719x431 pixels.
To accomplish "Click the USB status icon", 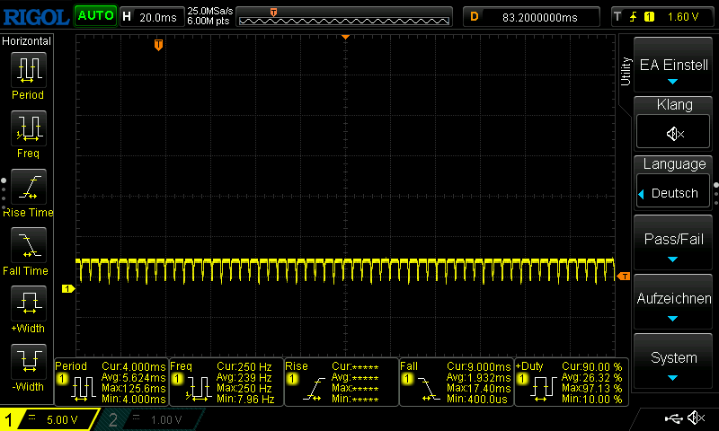I will point(674,418).
